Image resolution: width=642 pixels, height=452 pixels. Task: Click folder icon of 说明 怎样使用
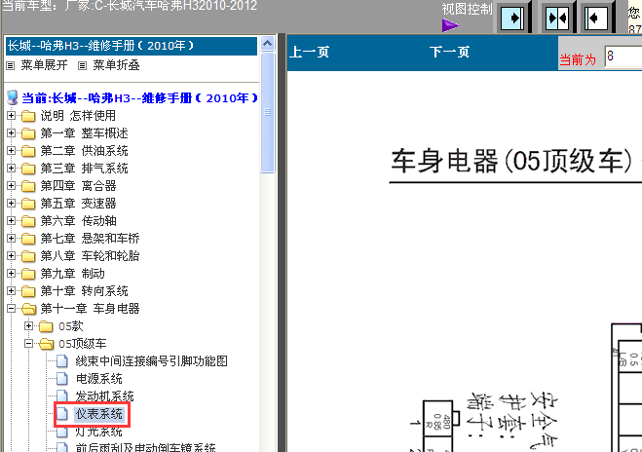(28, 116)
